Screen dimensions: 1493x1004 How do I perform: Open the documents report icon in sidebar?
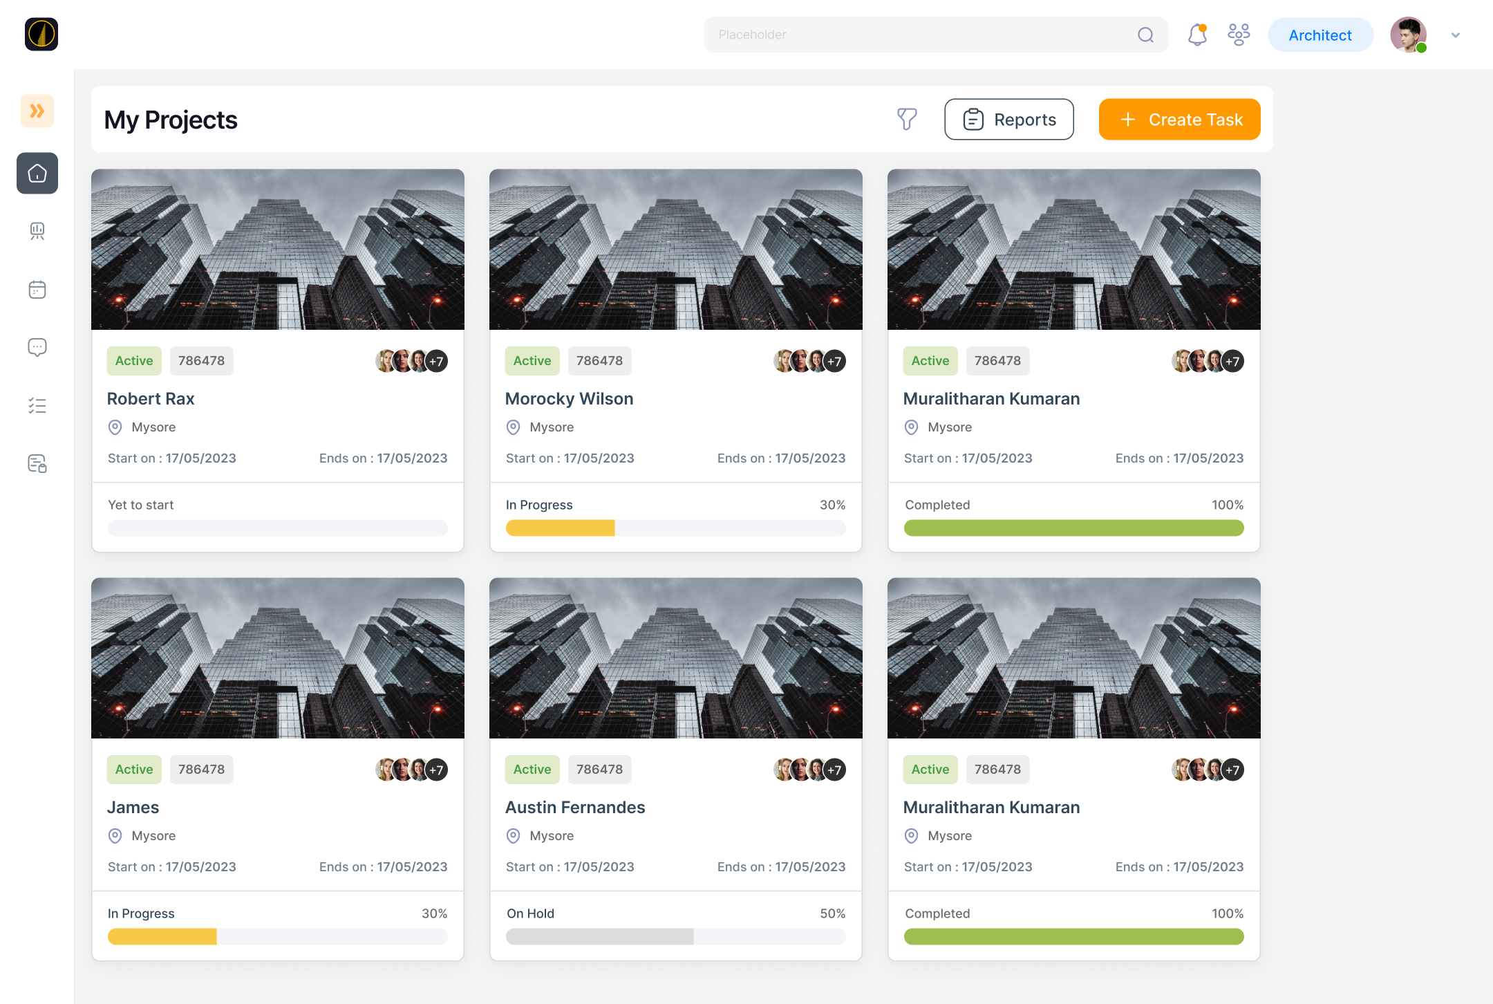37,463
